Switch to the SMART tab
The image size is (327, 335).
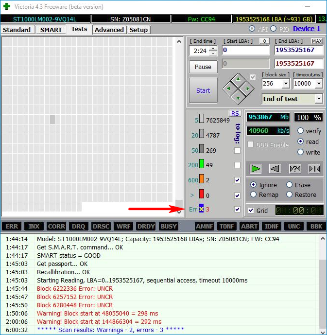[51, 30]
